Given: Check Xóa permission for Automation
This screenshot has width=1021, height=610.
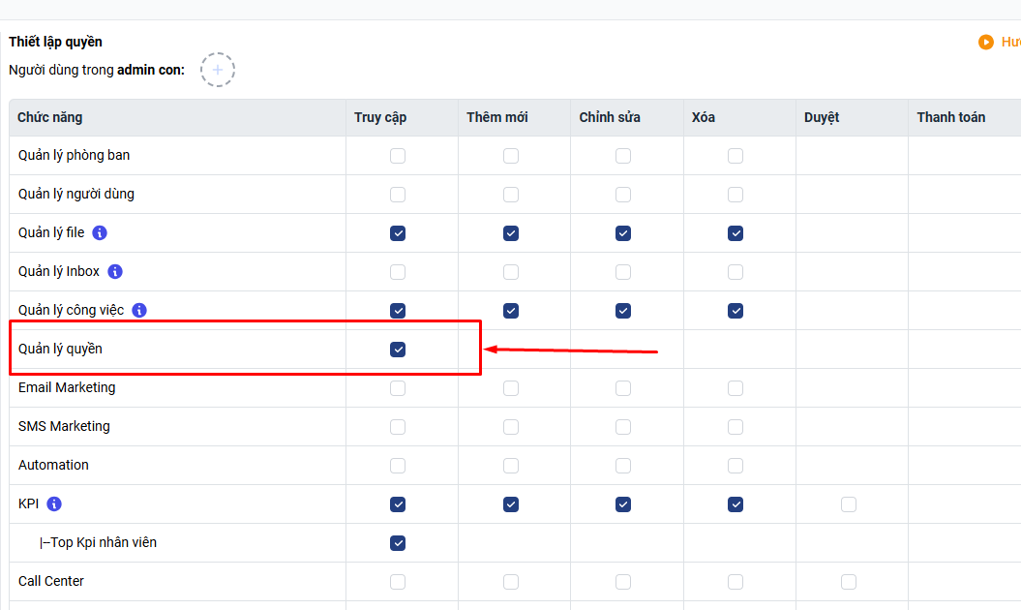Looking at the screenshot, I should pyautogui.click(x=736, y=466).
